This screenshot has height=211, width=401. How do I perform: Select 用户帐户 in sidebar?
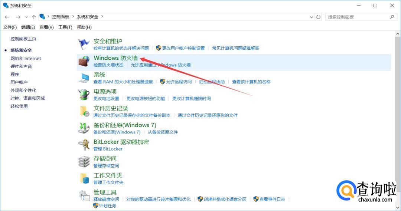(19, 82)
